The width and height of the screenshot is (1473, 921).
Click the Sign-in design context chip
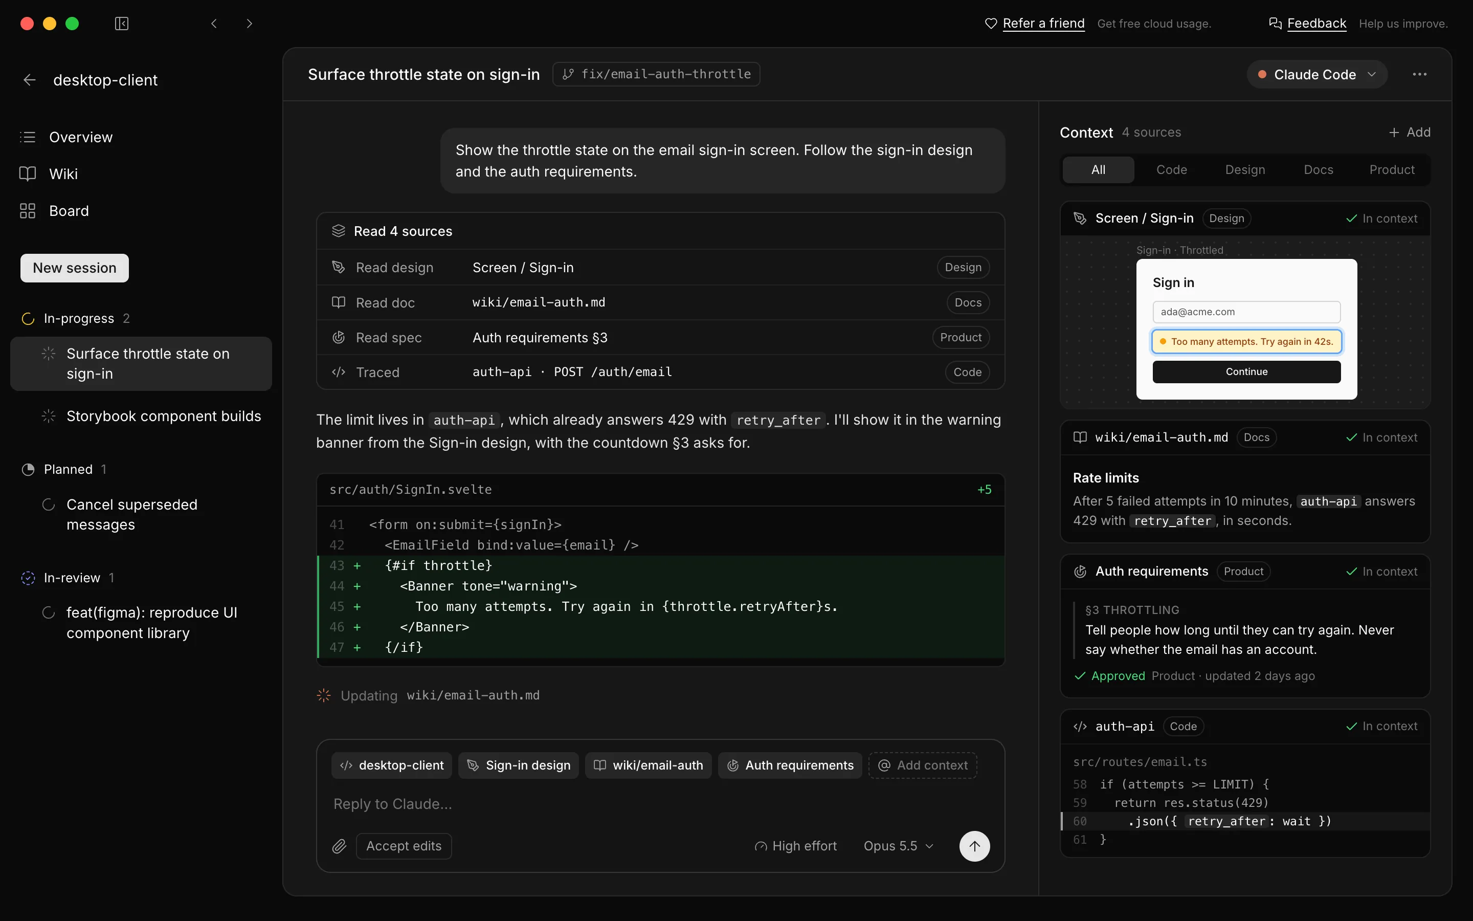(x=519, y=765)
